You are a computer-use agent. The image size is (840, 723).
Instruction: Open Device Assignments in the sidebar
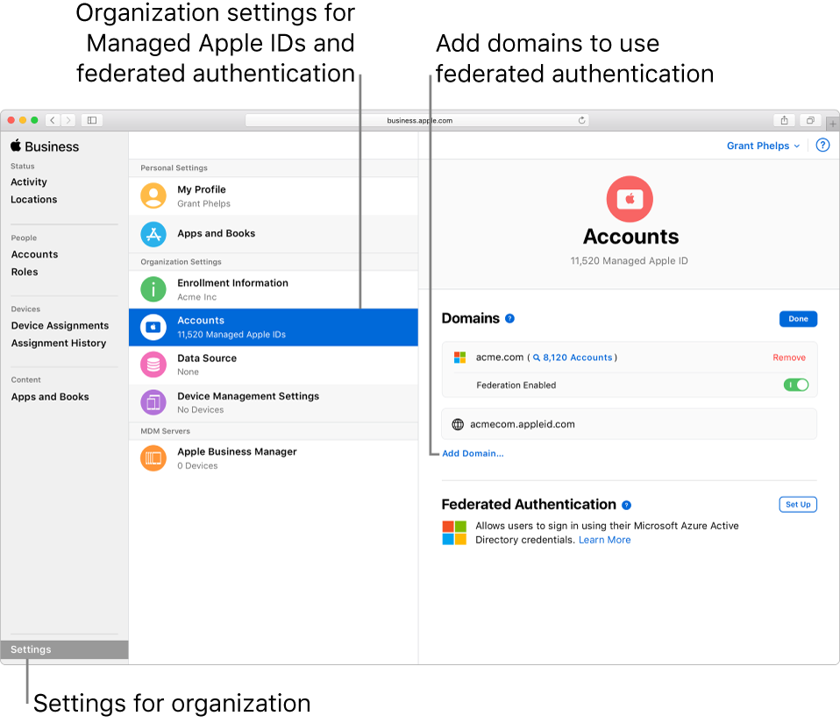click(x=60, y=326)
